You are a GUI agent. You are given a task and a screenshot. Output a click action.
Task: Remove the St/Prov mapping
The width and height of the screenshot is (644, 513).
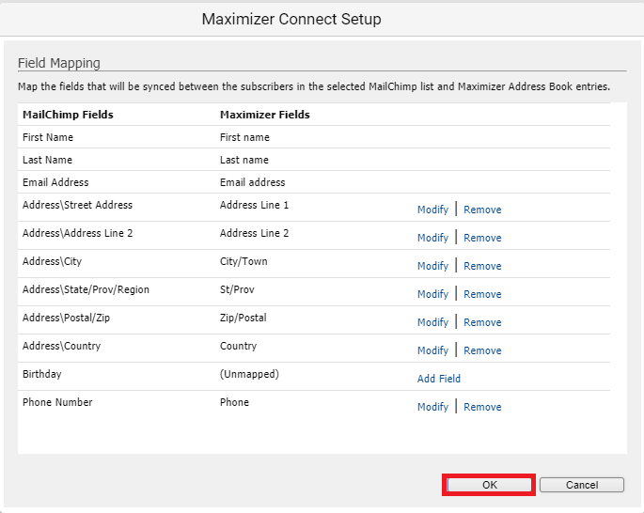point(482,294)
